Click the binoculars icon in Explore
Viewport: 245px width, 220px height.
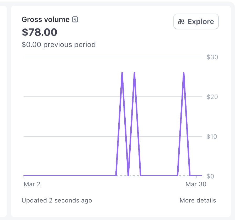coord(181,21)
